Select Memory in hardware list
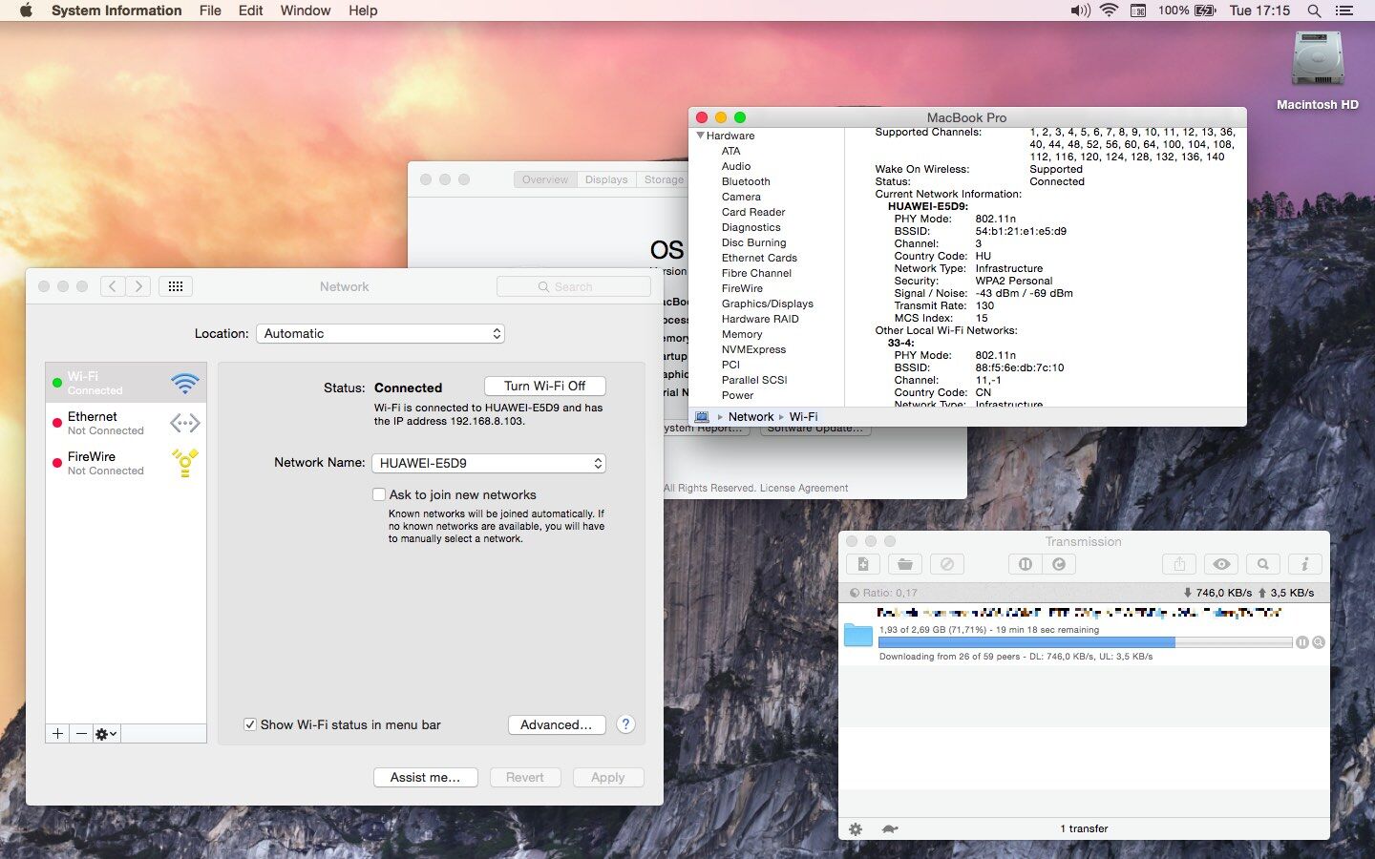Screen dimensions: 1375x859 tap(742, 334)
